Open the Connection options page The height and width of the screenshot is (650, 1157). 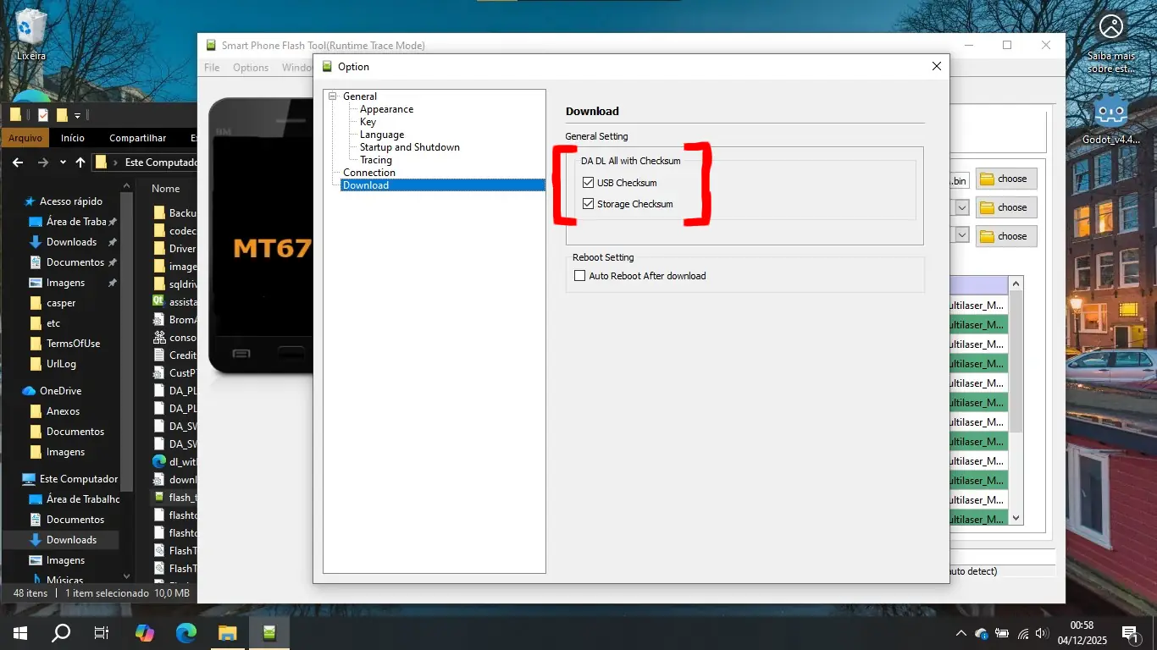tap(368, 173)
